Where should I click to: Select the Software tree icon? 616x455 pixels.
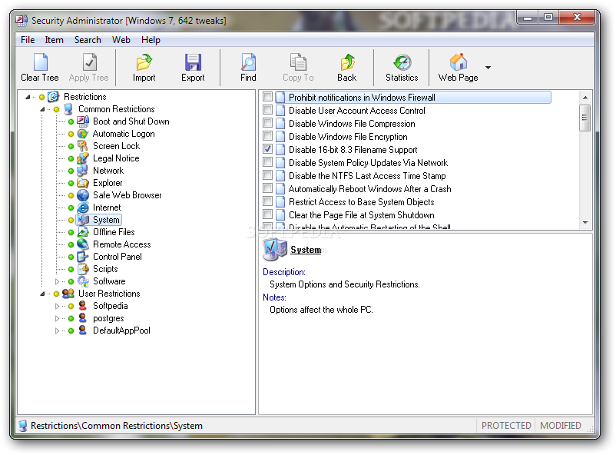(x=83, y=281)
